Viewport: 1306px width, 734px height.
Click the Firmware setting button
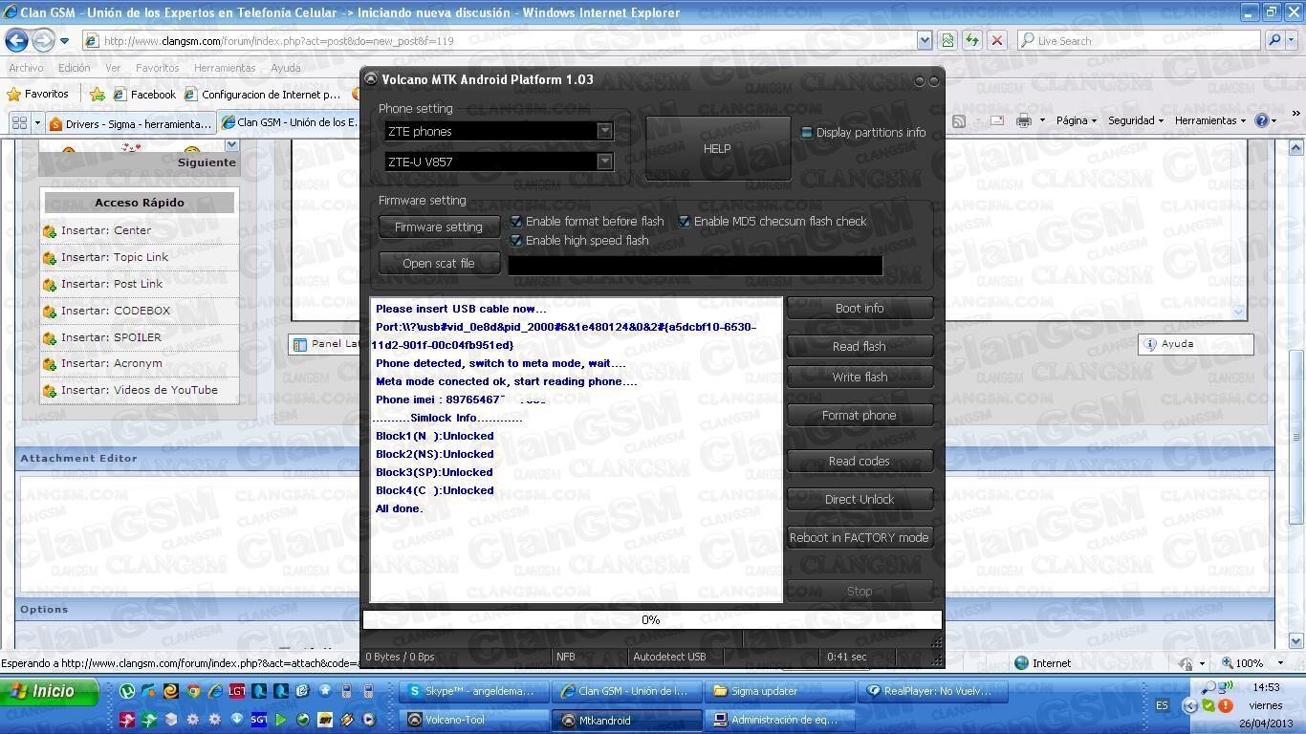point(439,227)
